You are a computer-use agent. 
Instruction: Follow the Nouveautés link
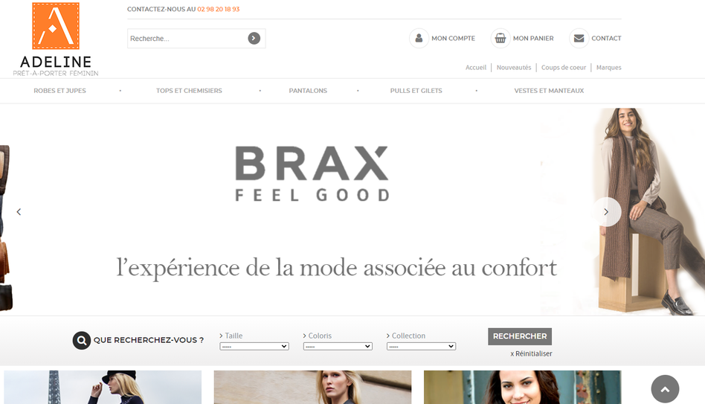tap(514, 68)
